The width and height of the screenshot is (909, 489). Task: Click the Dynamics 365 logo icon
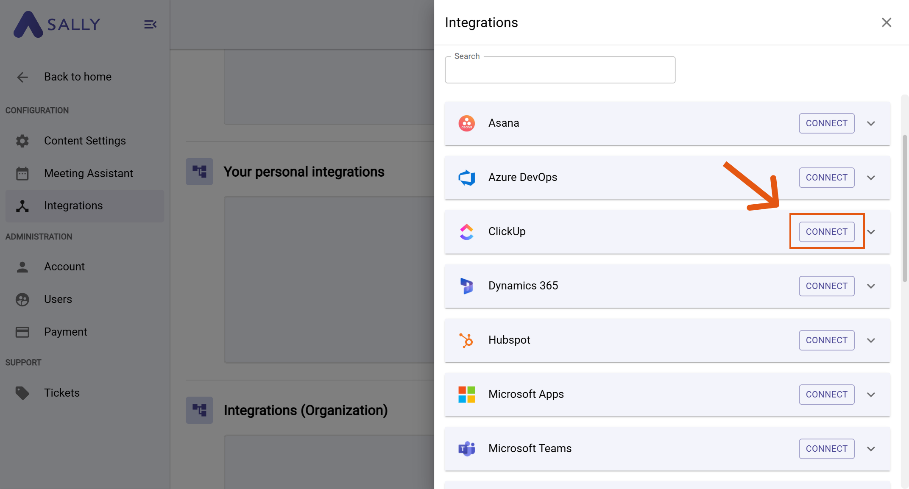coord(467,286)
